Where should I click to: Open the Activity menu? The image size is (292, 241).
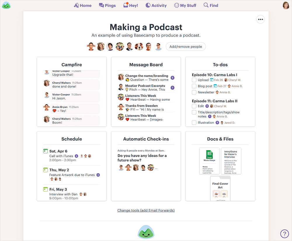click(156, 5)
